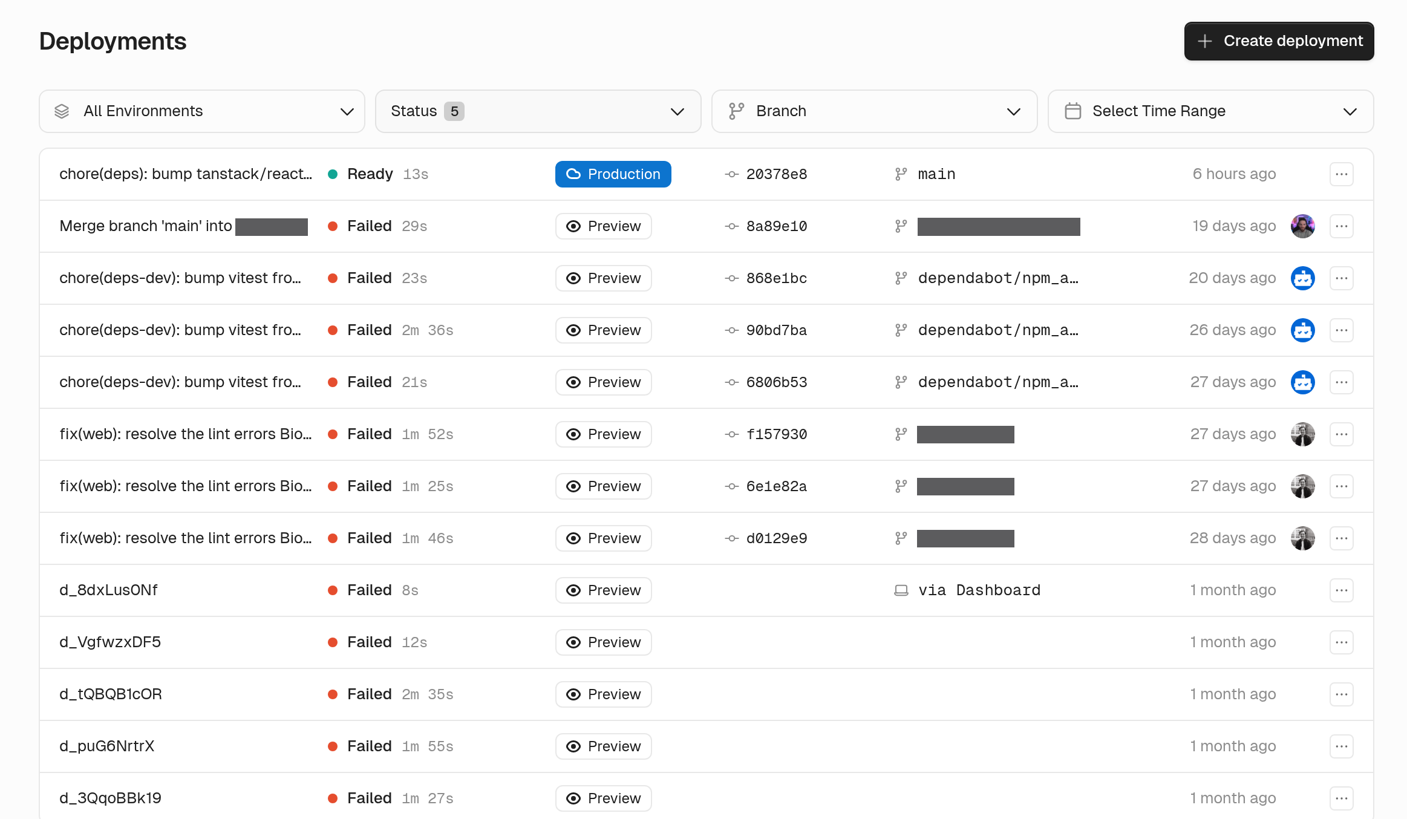Click the dependabot avatar on 868e1bc row
The width and height of the screenshot is (1407, 819).
[1302, 278]
